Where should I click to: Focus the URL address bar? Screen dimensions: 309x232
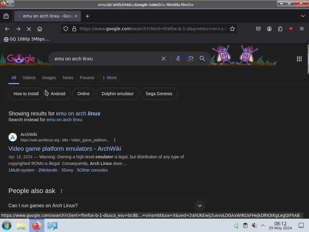(153, 29)
